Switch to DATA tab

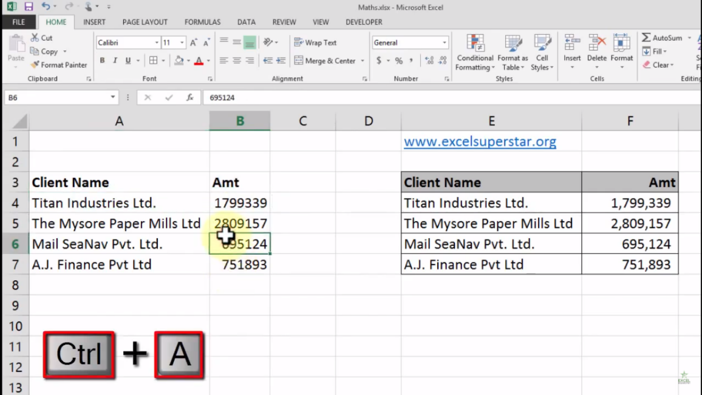246,22
